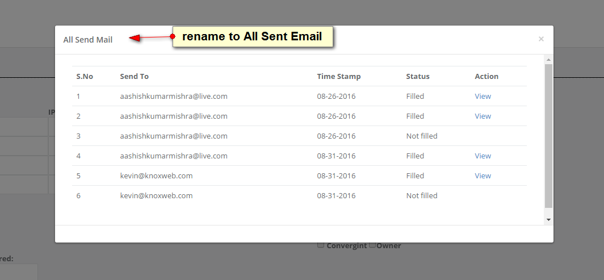This screenshot has height=280, width=604.
Task: Click the Time Stamp column header
Action: click(x=338, y=76)
